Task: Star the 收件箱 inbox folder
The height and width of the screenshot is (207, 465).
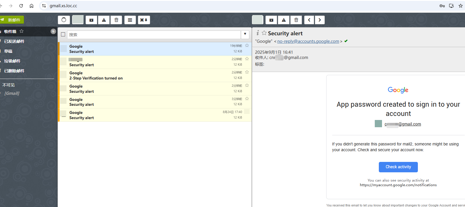Action: tap(21, 31)
